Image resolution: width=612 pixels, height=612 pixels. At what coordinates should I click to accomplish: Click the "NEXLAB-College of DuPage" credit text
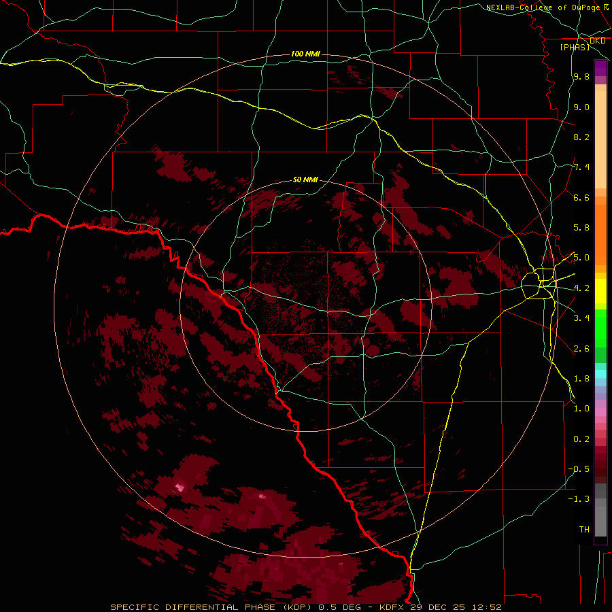pyautogui.click(x=543, y=7)
